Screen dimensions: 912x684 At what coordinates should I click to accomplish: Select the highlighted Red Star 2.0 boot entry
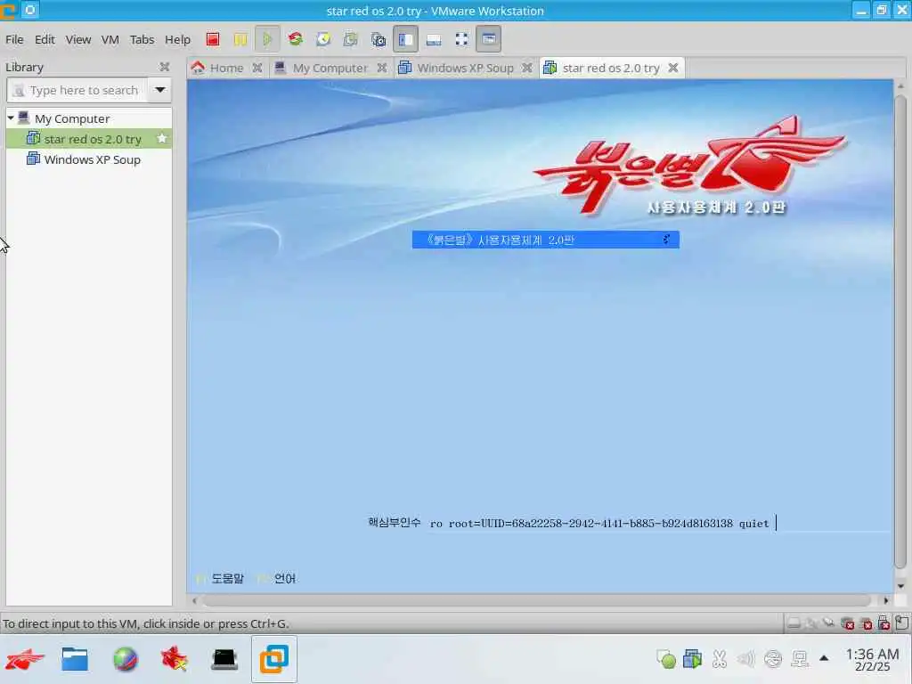(546, 240)
